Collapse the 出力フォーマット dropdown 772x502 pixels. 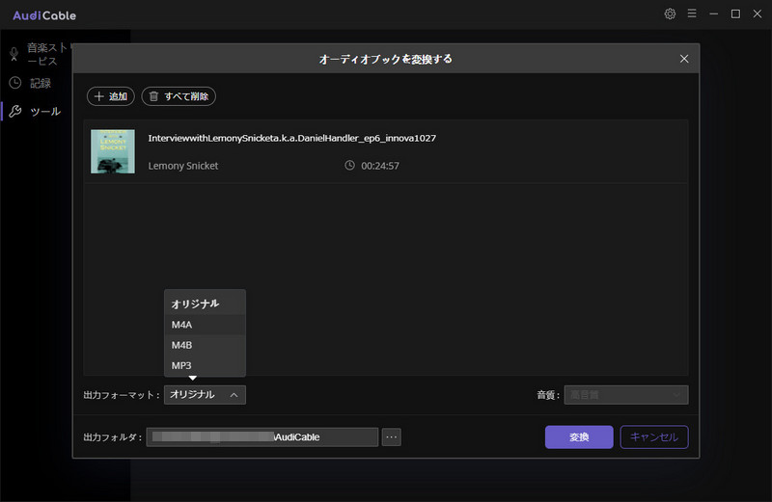tap(205, 395)
